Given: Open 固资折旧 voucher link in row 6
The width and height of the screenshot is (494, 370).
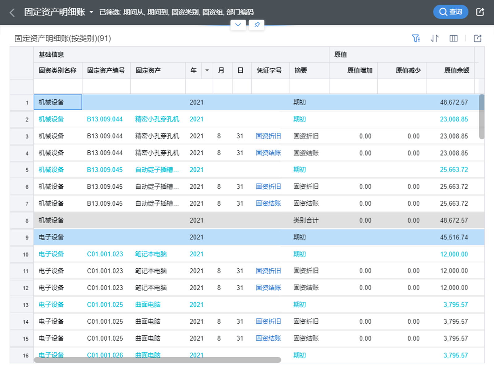Looking at the screenshot, I should [x=268, y=187].
